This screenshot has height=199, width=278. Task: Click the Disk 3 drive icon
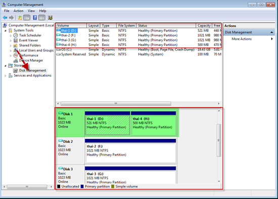(61, 168)
